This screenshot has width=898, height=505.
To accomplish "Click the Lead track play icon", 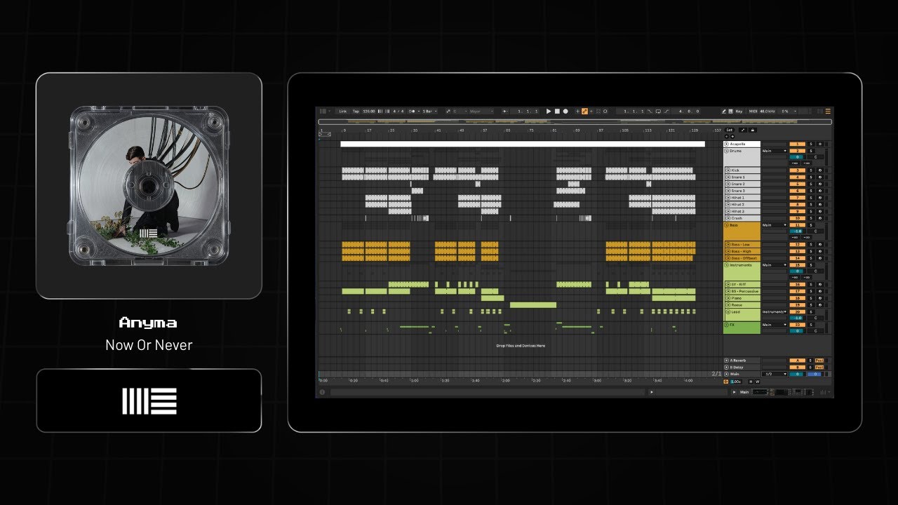I will pos(728,312).
